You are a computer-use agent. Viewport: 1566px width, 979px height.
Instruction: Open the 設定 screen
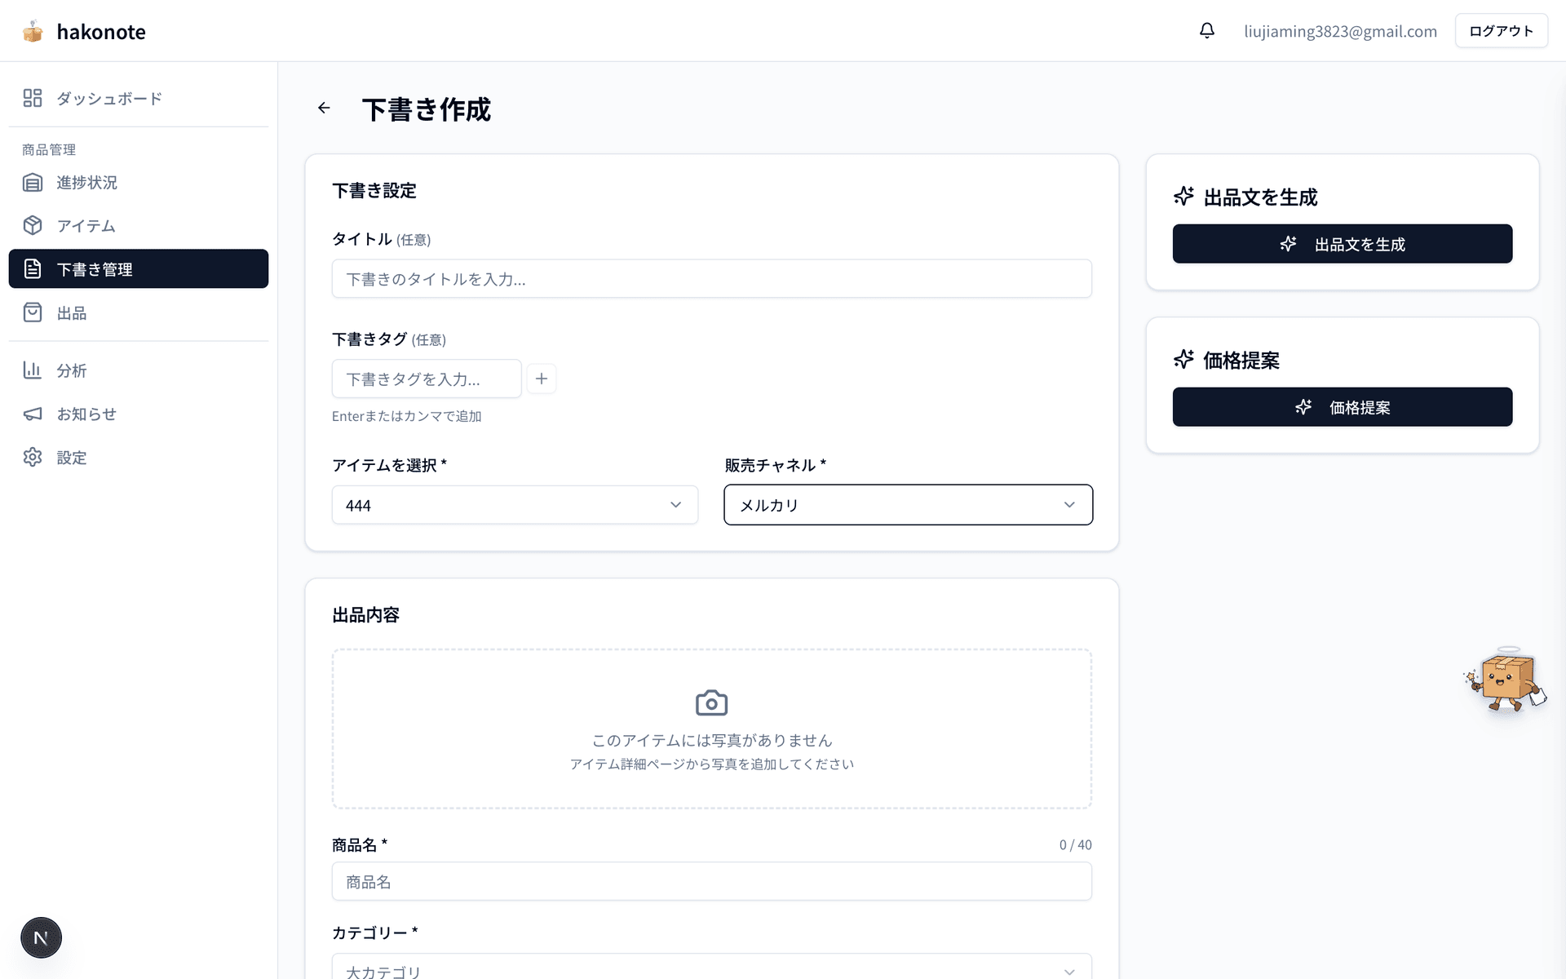(x=72, y=457)
